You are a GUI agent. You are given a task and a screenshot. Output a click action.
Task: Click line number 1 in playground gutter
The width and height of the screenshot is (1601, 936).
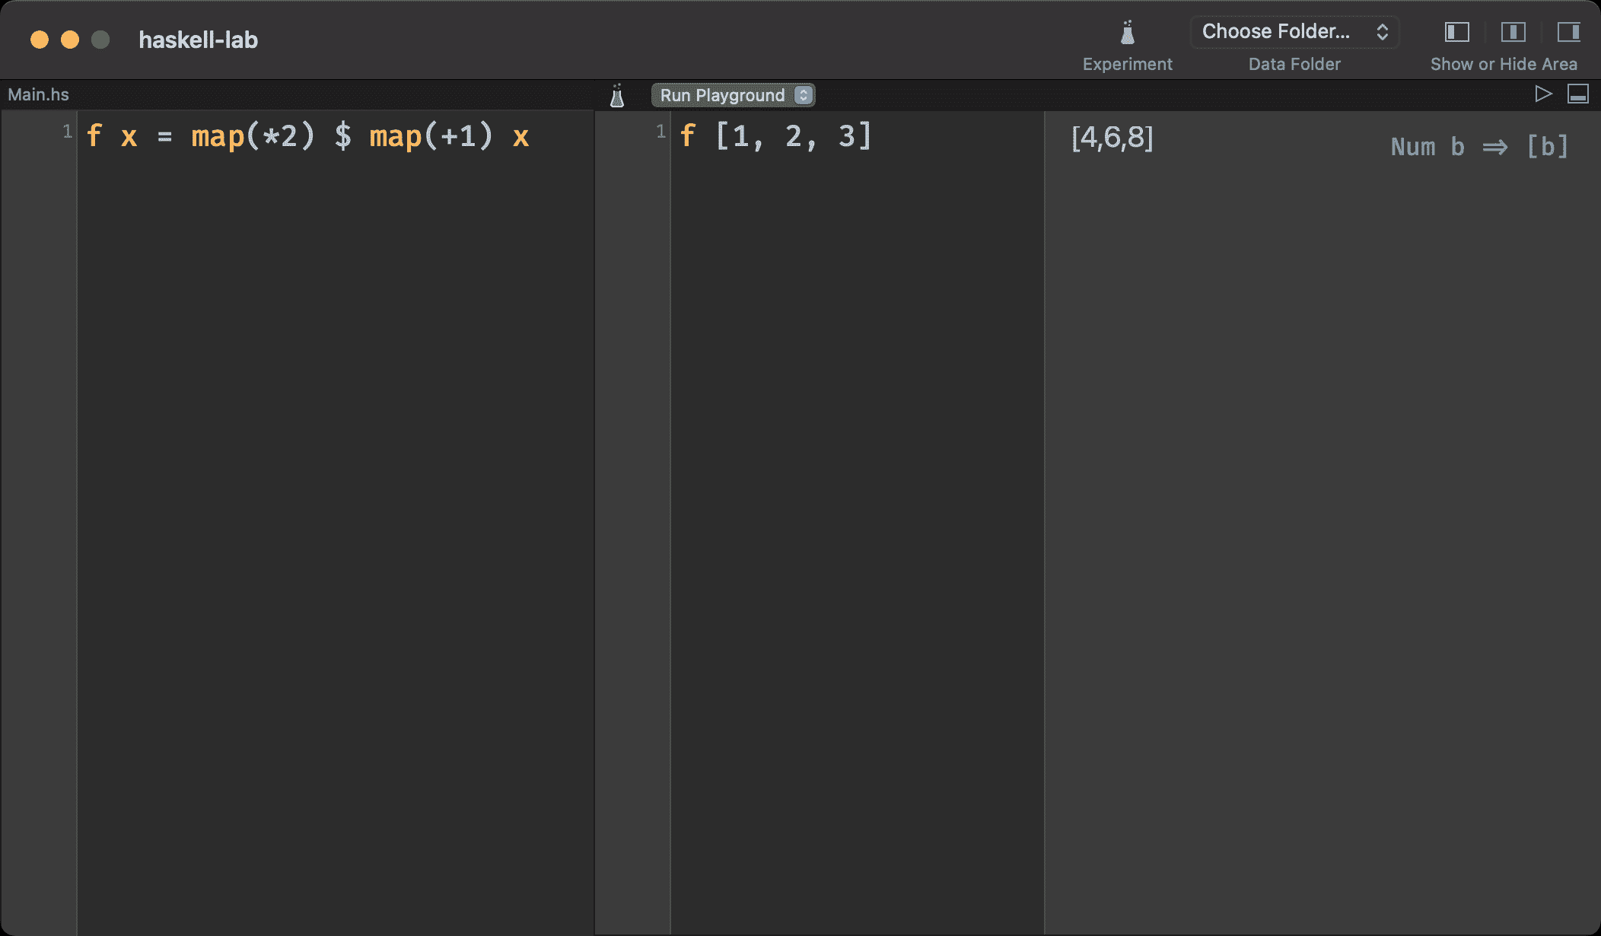tap(660, 132)
